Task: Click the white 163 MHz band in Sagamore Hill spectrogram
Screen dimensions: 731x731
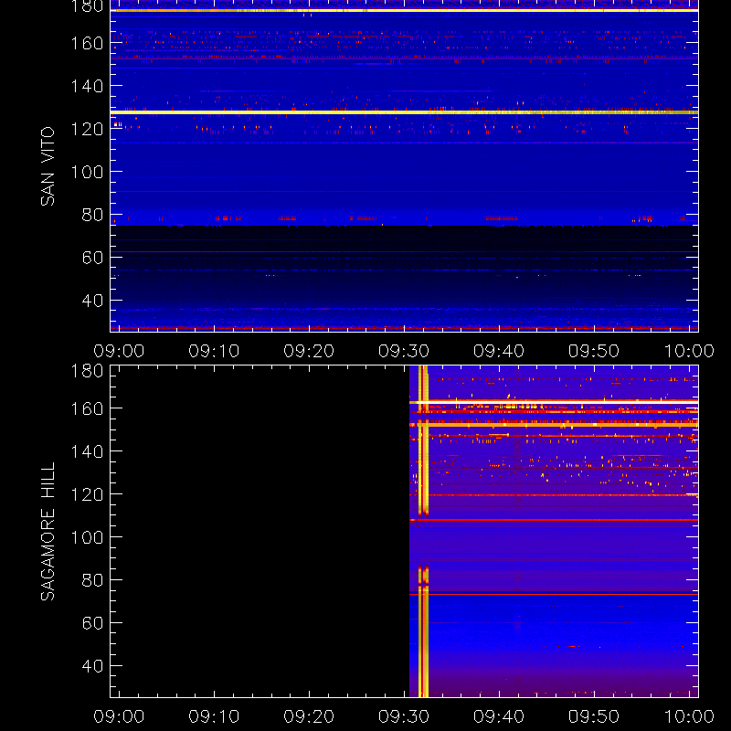Action: [554, 402]
